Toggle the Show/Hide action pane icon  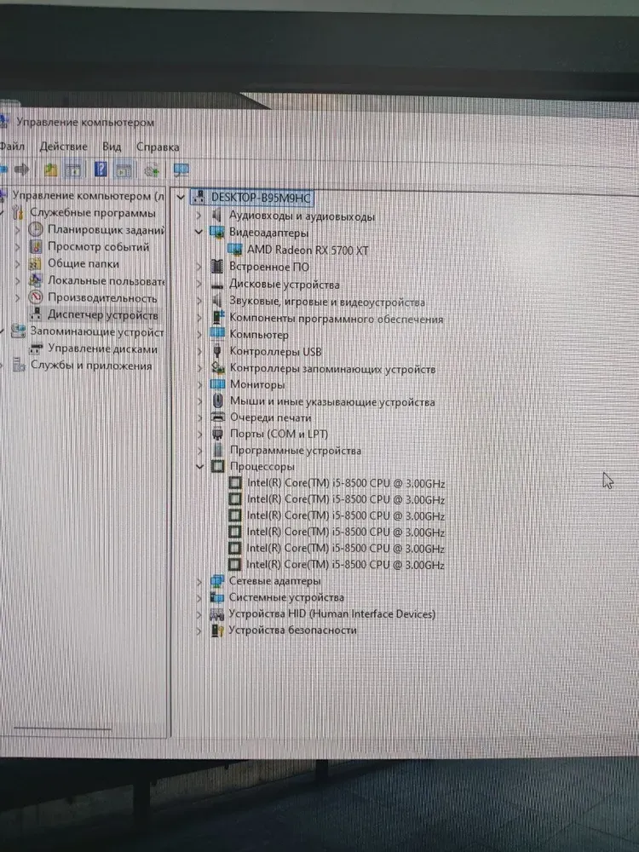[x=124, y=170]
